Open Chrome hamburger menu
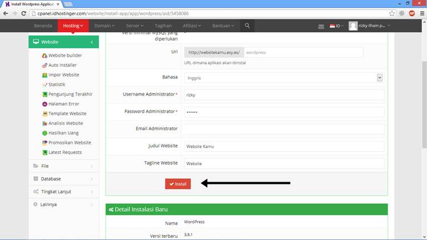 click(x=422, y=13)
